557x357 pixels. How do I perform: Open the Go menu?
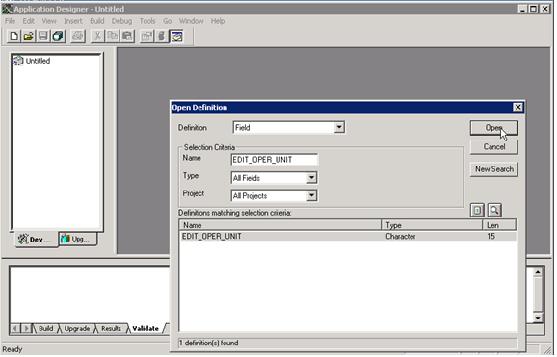[x=168, y=21]
